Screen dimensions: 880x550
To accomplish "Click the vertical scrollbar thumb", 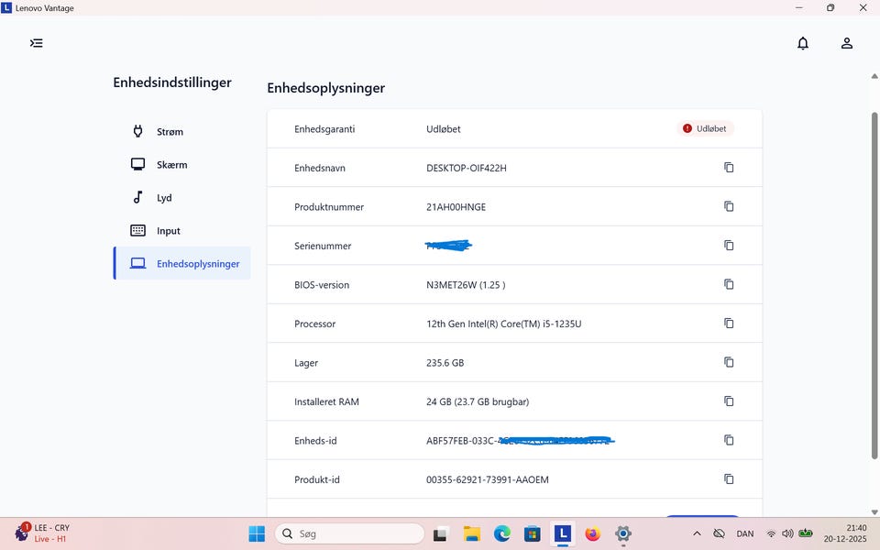I will click(874, 286).
